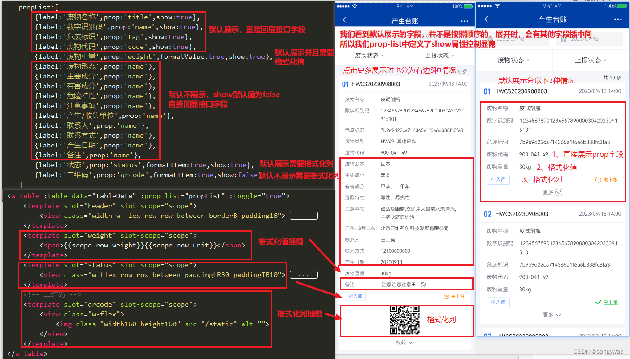This screenshot has width=630, height=359.
Task: Click the first 2023/09/18 date field in right phone
Action: (514, 39)
